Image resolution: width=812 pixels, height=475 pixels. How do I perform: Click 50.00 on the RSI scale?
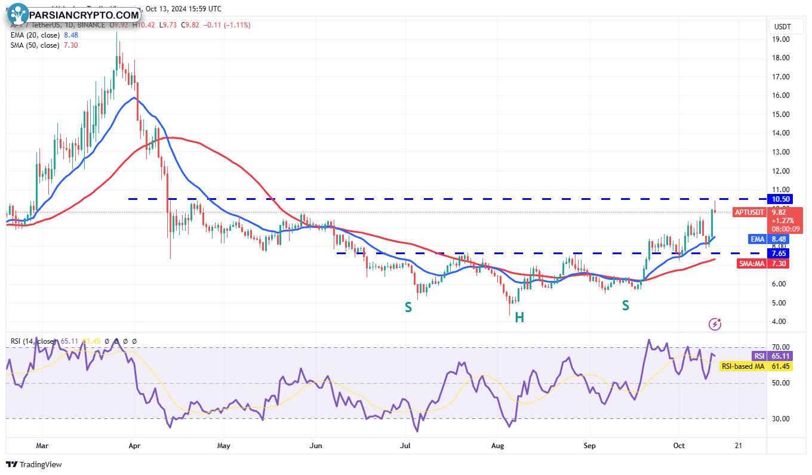point(781,383)
